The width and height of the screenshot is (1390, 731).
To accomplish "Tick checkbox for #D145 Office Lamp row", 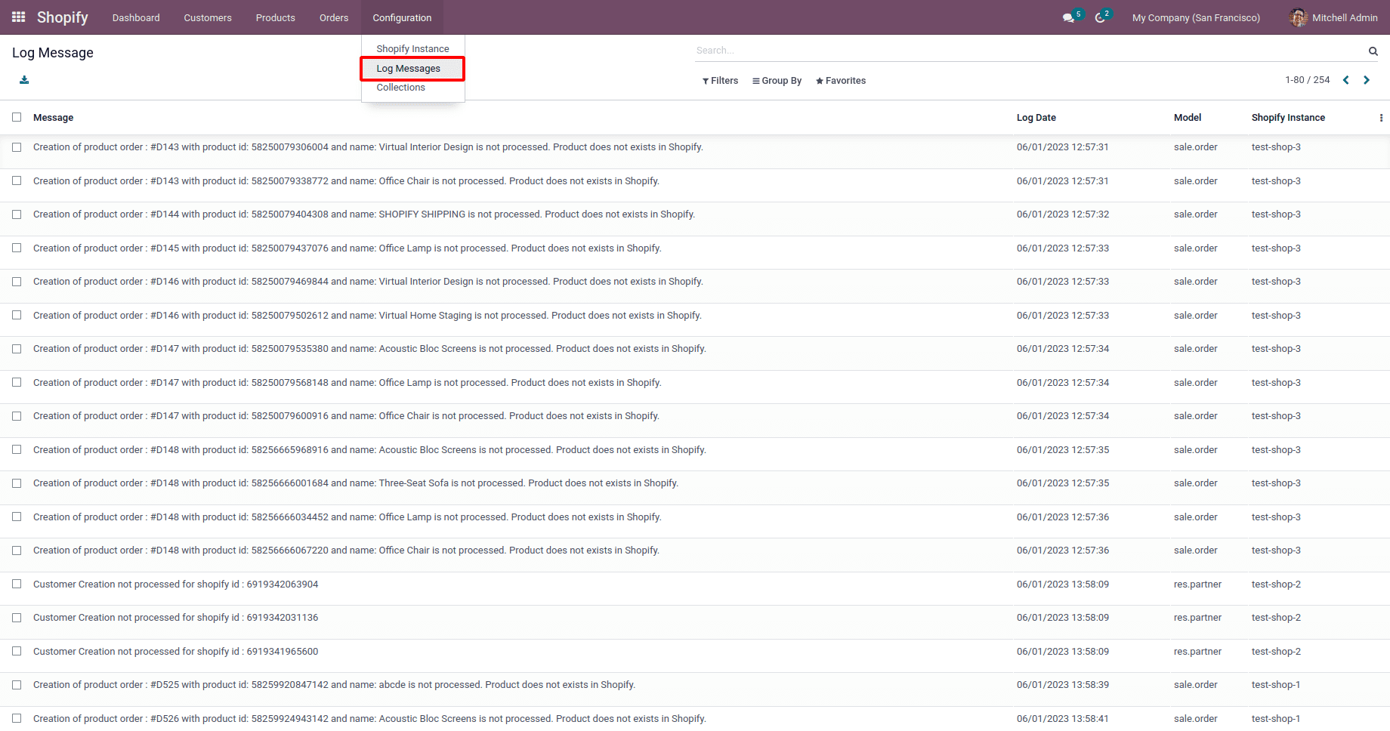I will (x=17, y=248).
